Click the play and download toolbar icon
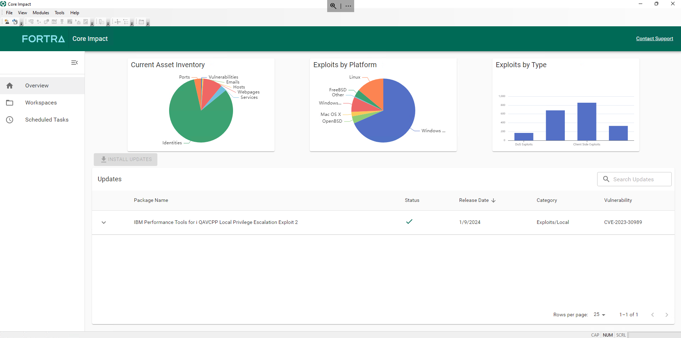The image size is (681, 338). coord(78,22)
